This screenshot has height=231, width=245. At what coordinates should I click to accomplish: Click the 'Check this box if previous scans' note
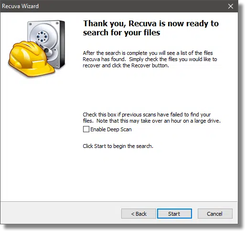tap(152, 117)
